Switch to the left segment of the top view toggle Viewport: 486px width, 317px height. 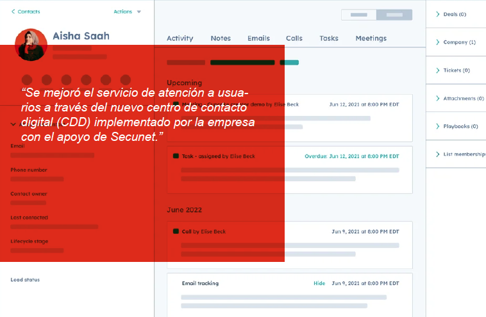tap(358, 14)
